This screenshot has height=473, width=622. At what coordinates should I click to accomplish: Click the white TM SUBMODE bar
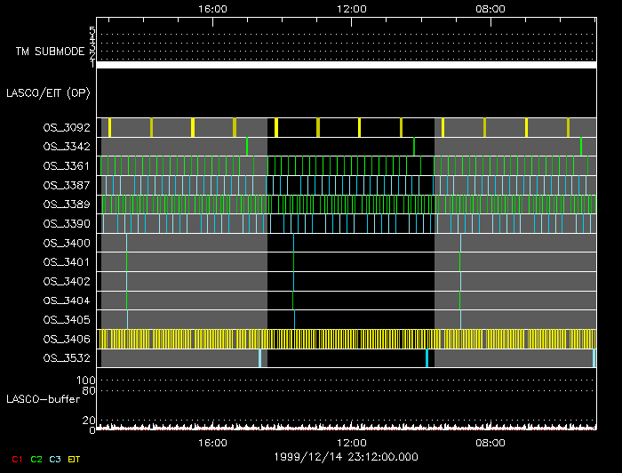tap(347, 65)
